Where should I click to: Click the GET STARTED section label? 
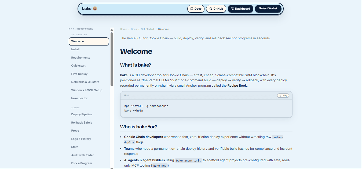[79, 35]
